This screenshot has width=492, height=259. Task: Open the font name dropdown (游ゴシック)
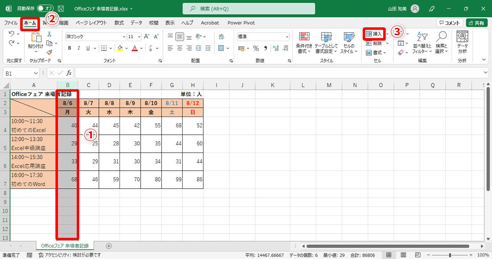click(x=124, y=36)
